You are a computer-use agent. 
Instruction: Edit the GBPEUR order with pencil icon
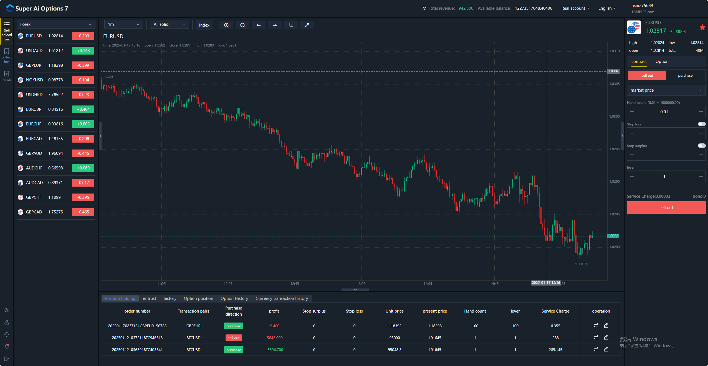pos(606,326)
